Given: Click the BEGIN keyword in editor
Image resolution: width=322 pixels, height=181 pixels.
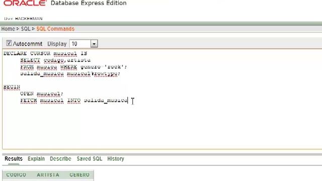Looking at the screenshot, I should coord(12,87).
